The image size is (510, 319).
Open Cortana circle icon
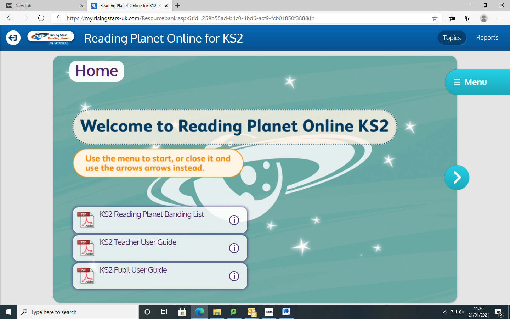point(147,312)
